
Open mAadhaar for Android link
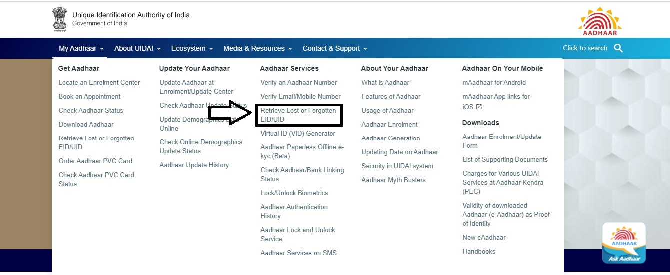(x=494, y=83)
